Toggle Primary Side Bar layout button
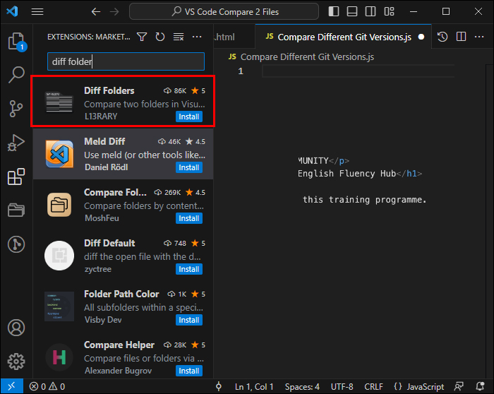The image size is (494, 394). (x=334, y=12)
